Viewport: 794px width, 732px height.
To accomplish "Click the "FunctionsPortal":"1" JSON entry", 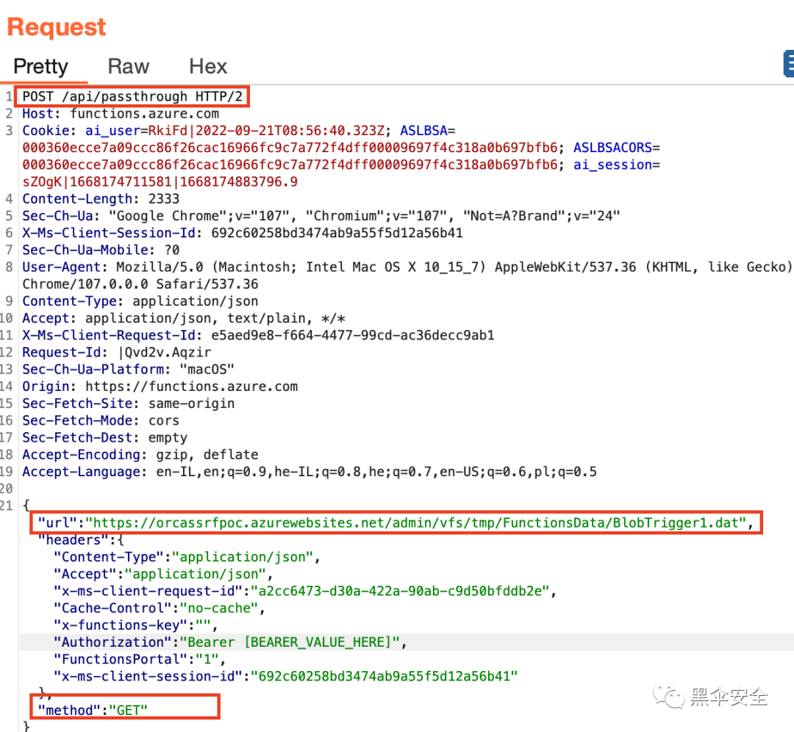I will (140, 660).
